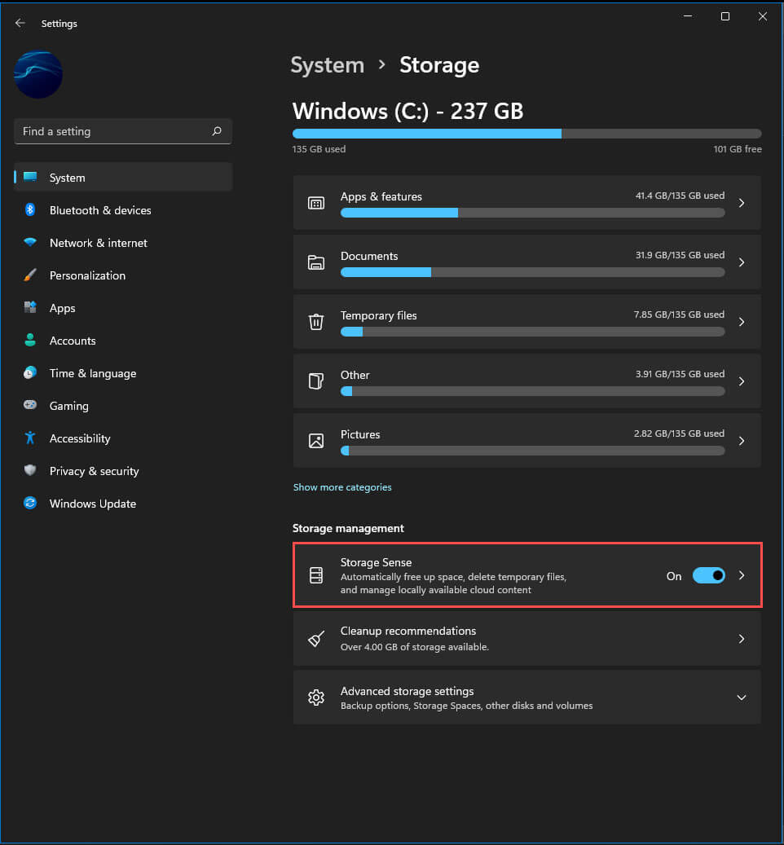
Task: Click the back arrow in Settings header
Action: (20, 23)
